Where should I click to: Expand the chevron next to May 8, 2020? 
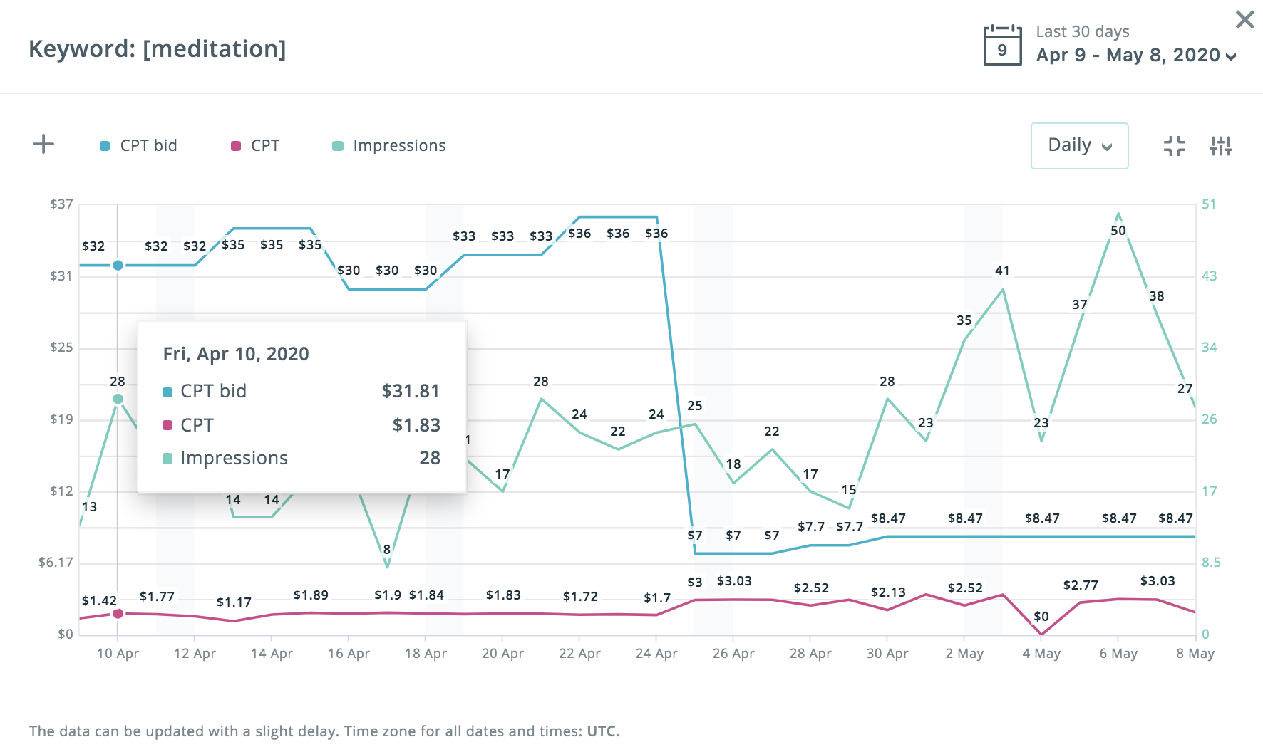(x=1230, y=56)
